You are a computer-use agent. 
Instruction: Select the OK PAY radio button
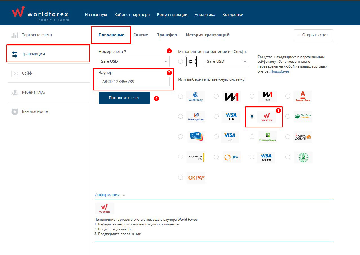click(180, 177)
